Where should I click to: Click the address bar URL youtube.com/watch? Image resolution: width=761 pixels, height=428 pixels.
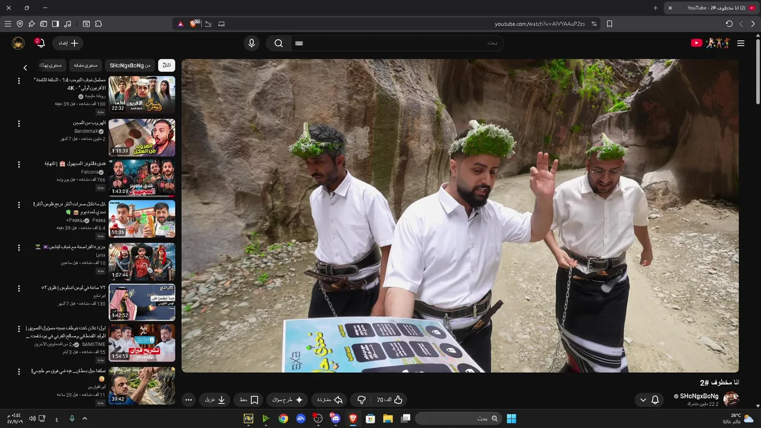point(540,24)
